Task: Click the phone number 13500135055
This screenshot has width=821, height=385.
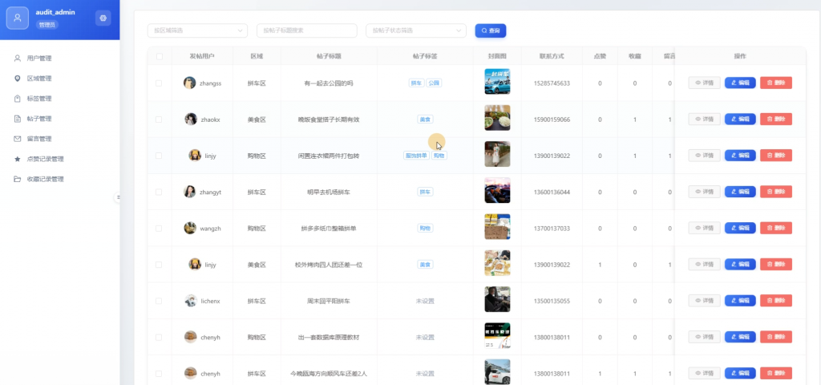Action: coord(552,302)
